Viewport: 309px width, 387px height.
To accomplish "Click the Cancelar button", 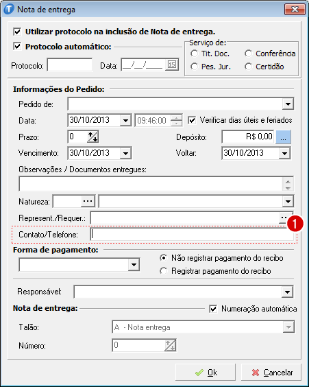I will (x=271, y=373).
